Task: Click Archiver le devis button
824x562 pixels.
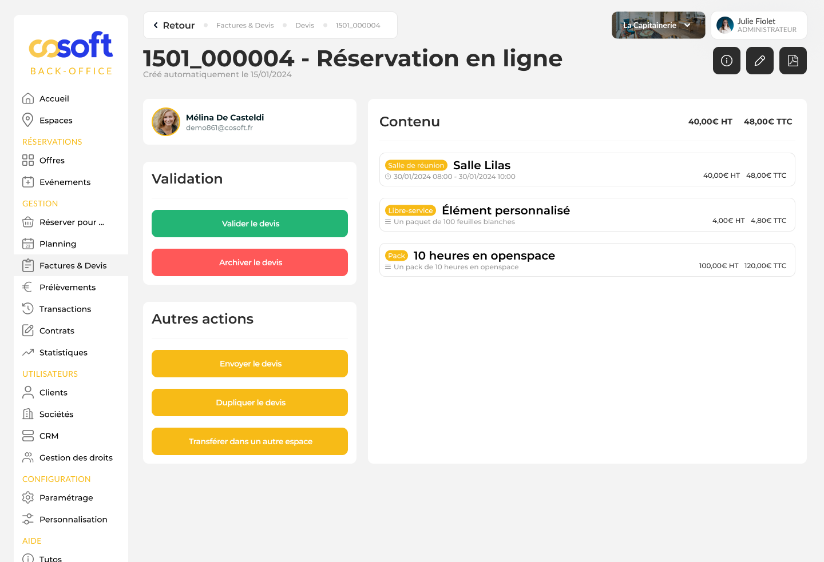Action: (x=249, y=262)
